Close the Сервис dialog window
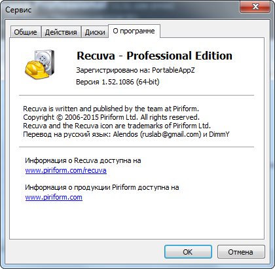The height and width of the screenshot is (269, 275). point(255,7)
